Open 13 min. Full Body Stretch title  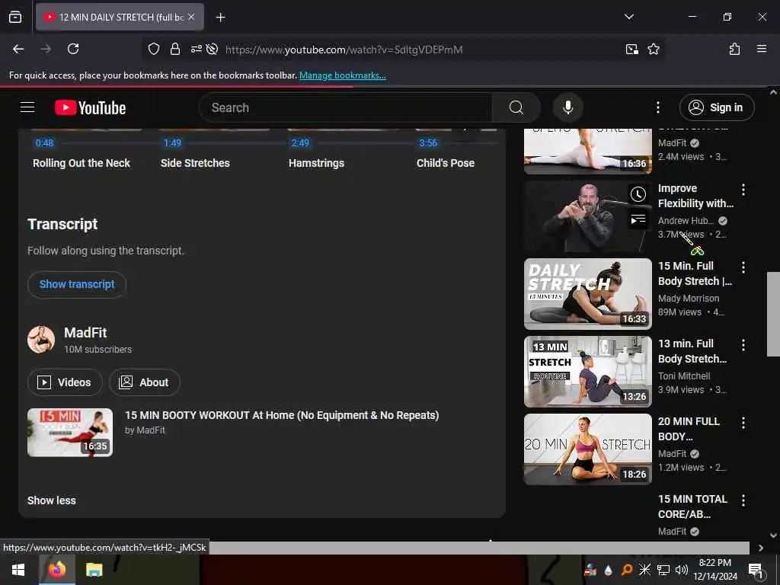692,351
